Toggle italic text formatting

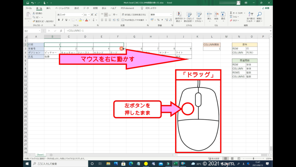click(x=63, y=20)
